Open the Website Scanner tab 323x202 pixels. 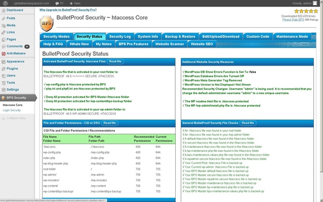tap(170, 44)
